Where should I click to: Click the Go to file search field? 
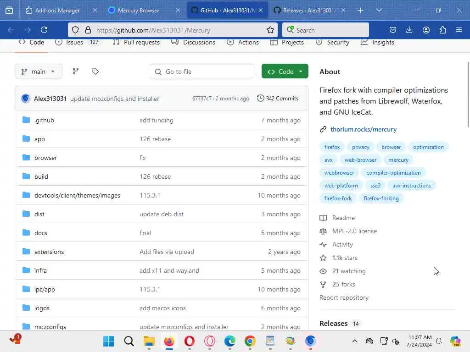click(201, 71)
